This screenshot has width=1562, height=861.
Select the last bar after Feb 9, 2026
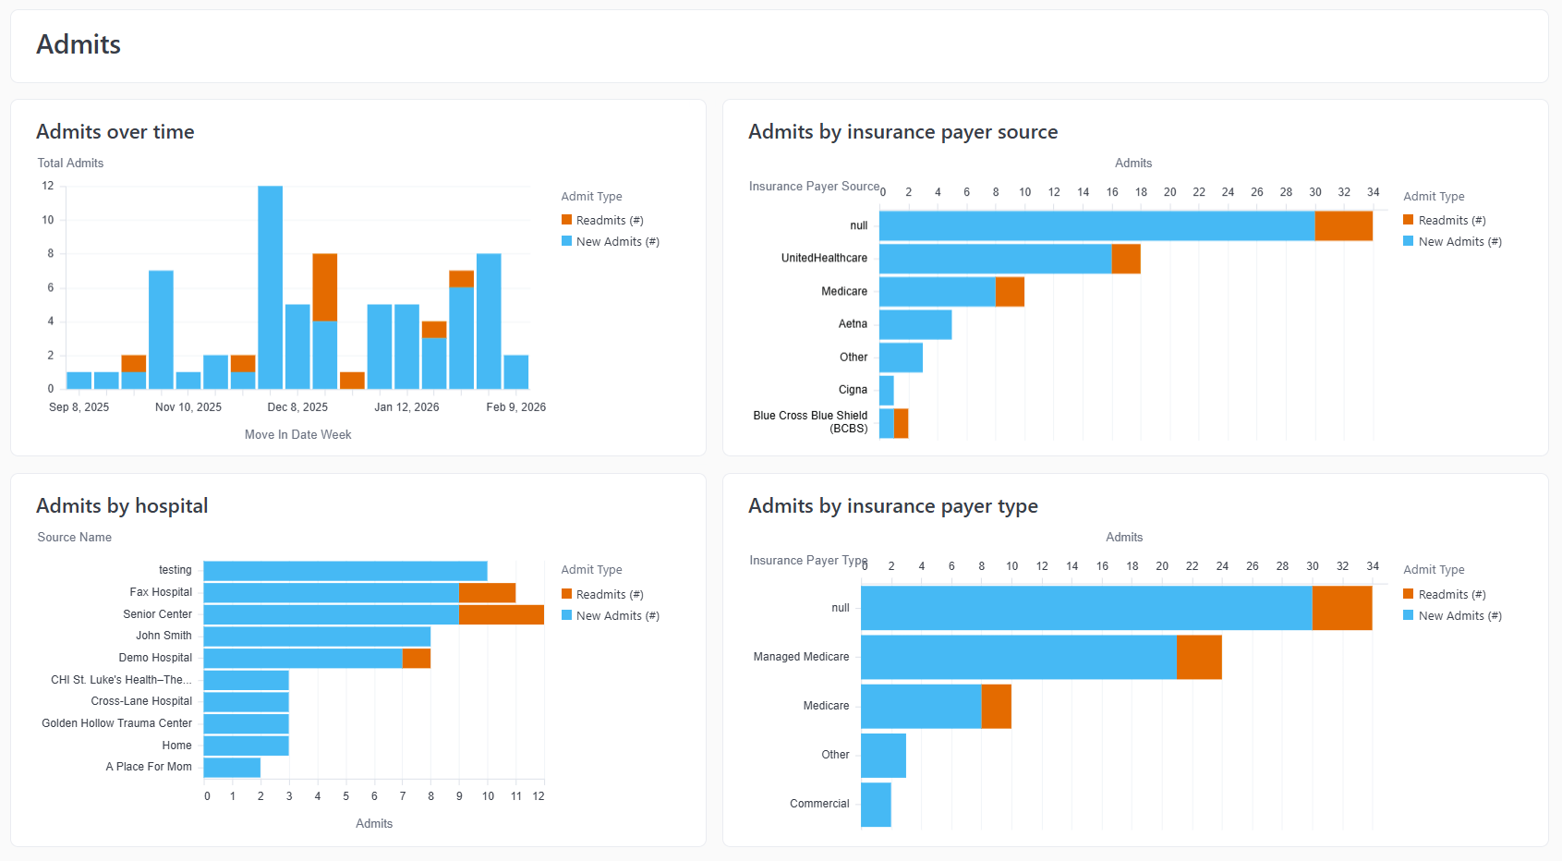point(516,372)
